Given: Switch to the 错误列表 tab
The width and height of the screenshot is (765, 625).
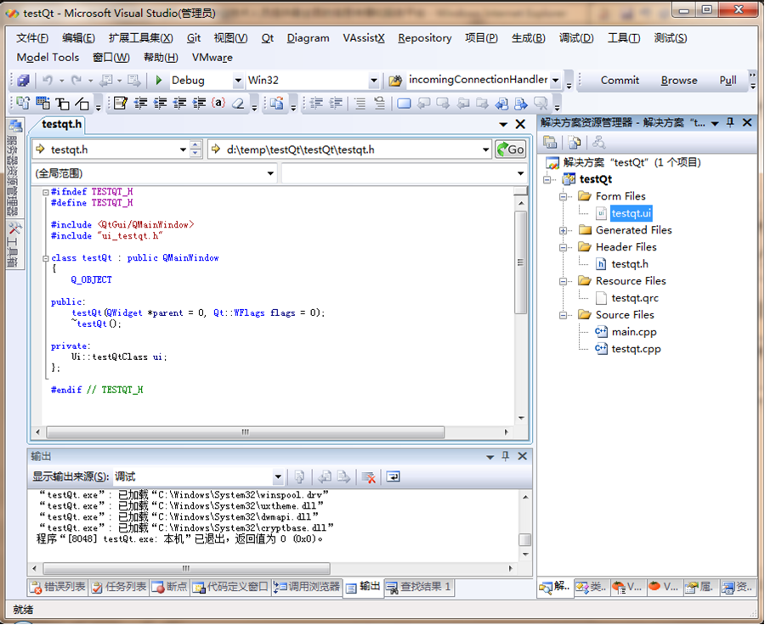Looking at the screenshot, I should (x=58, y=587).
